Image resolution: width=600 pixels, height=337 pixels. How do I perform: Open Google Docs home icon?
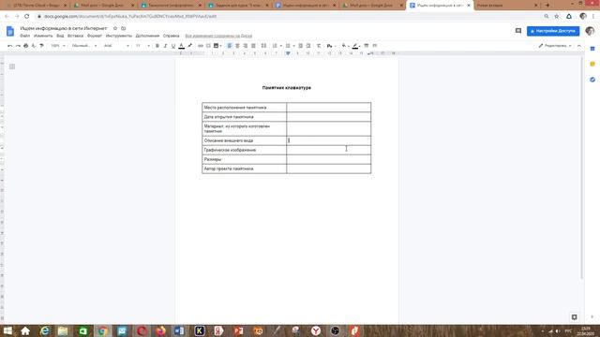click(x=10, y=31)
